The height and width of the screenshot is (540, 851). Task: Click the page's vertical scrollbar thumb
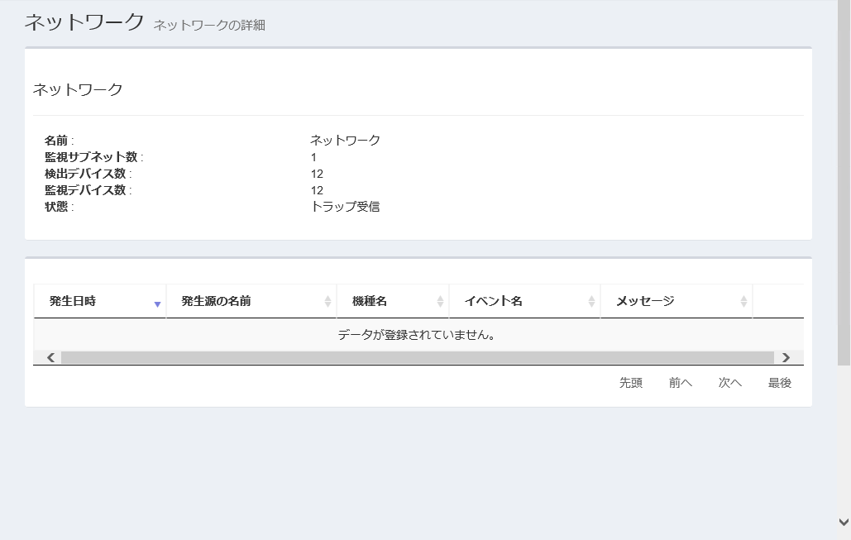(844, 182)
